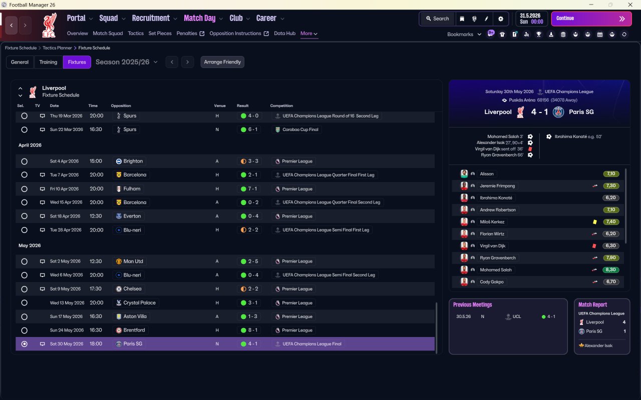
Task: Open the bookmark icon beside Search
Action: [462, 18]
